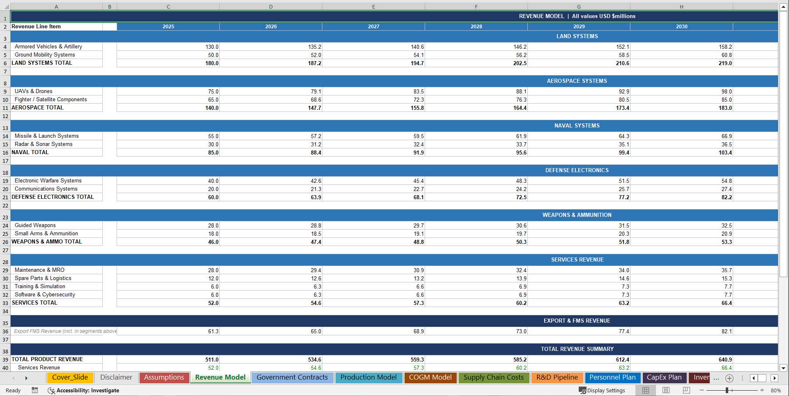Open Page Layout view from the status bar

click(666, 390)
